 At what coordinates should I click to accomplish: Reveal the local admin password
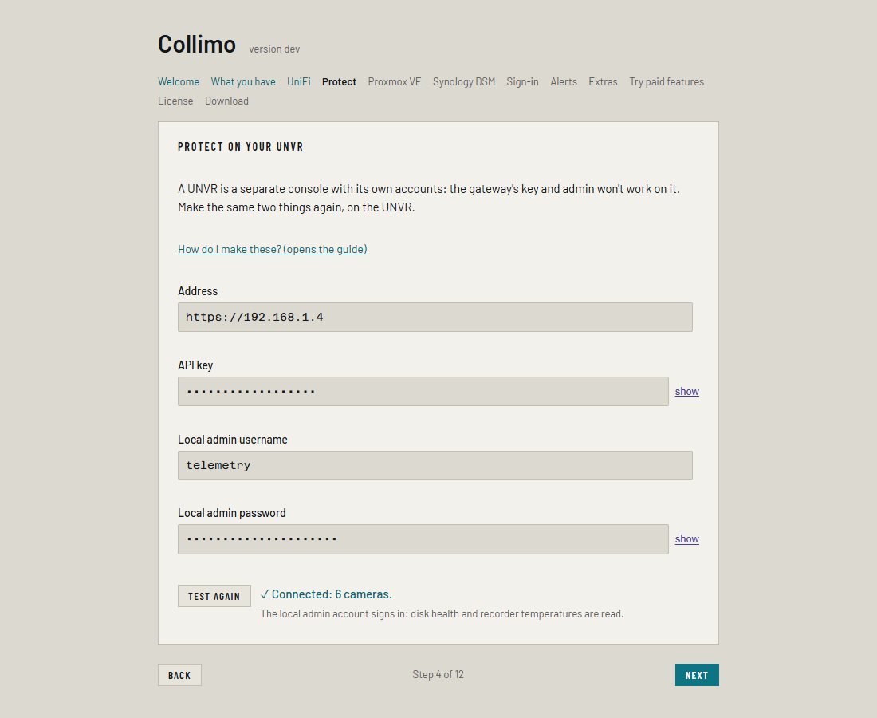point(686,539)
